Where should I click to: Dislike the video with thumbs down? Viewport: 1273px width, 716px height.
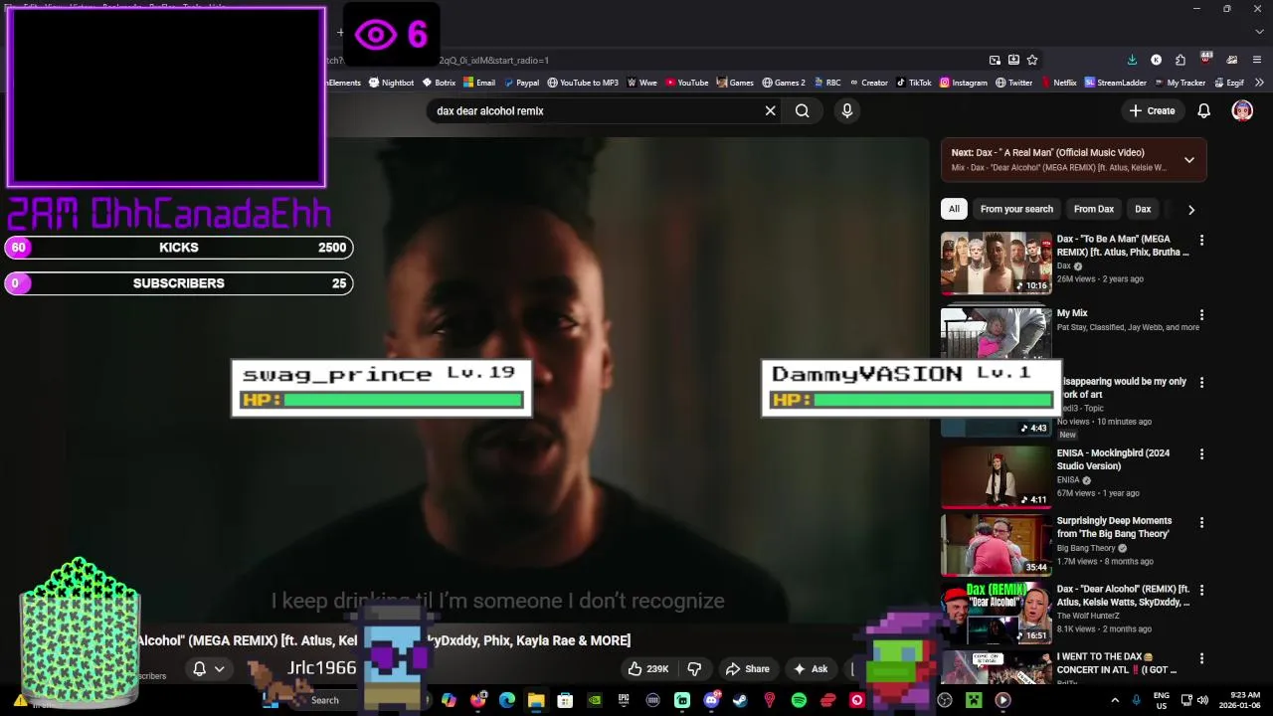coord(694,669)
